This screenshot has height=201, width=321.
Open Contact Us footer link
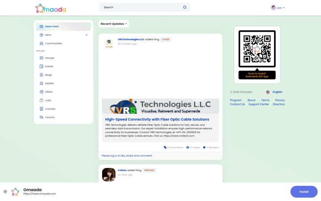point(237,105)
